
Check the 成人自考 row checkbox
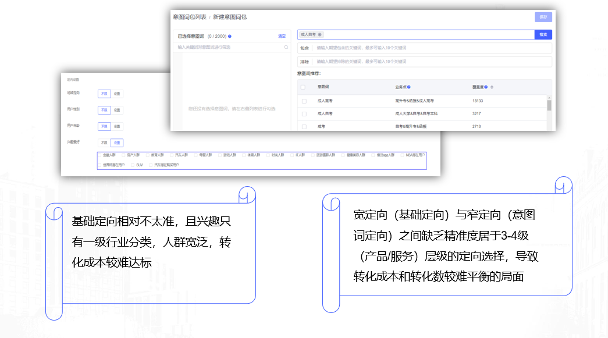coord(303,113)
